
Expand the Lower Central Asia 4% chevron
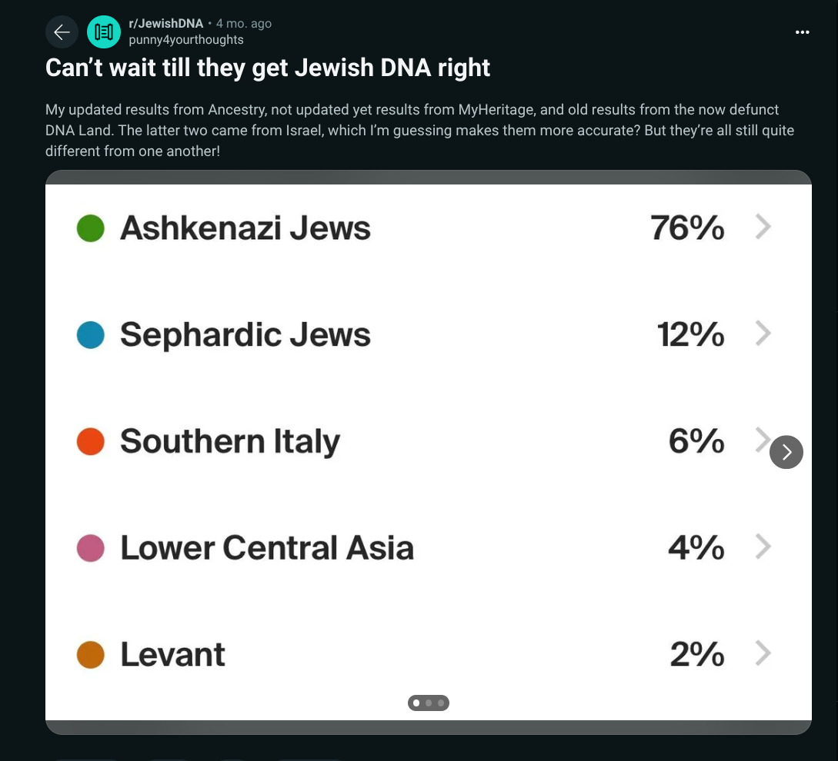pyautogui.click(x=763, y=547)
